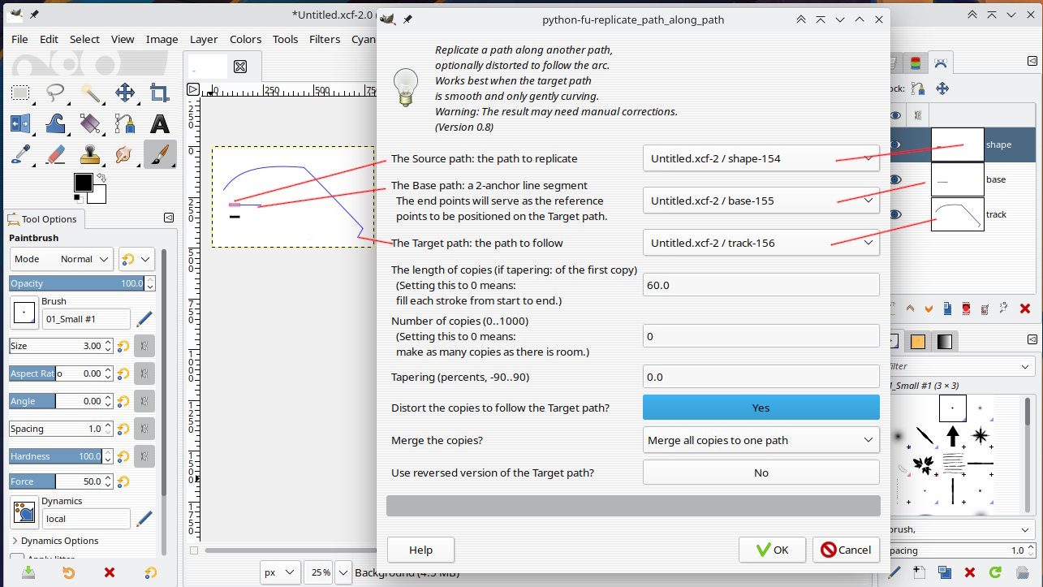Click the length of copies field
Image resolution: width=1043 pixels, height=587 pixels.
click(x=761, y=285)
